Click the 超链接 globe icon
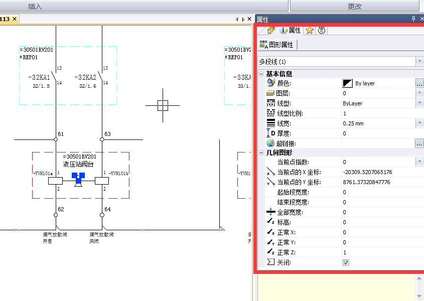424x301 pixels. (x=270, y=143)
